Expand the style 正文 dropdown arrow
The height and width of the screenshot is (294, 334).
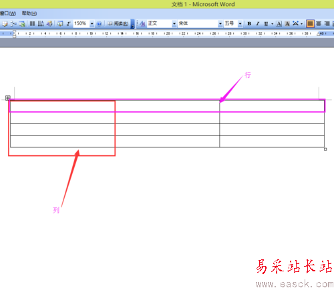[x=174, y=23]
